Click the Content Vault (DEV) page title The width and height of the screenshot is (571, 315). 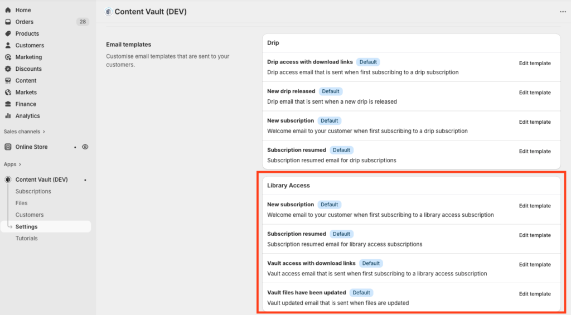pos(151,12)
